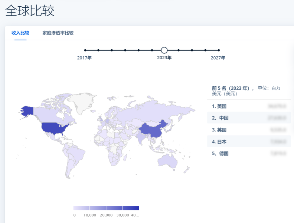Click the selected 2023 timeline handle
The width and height of the screenshot is (294, 223).
click(x=164, y=50)
